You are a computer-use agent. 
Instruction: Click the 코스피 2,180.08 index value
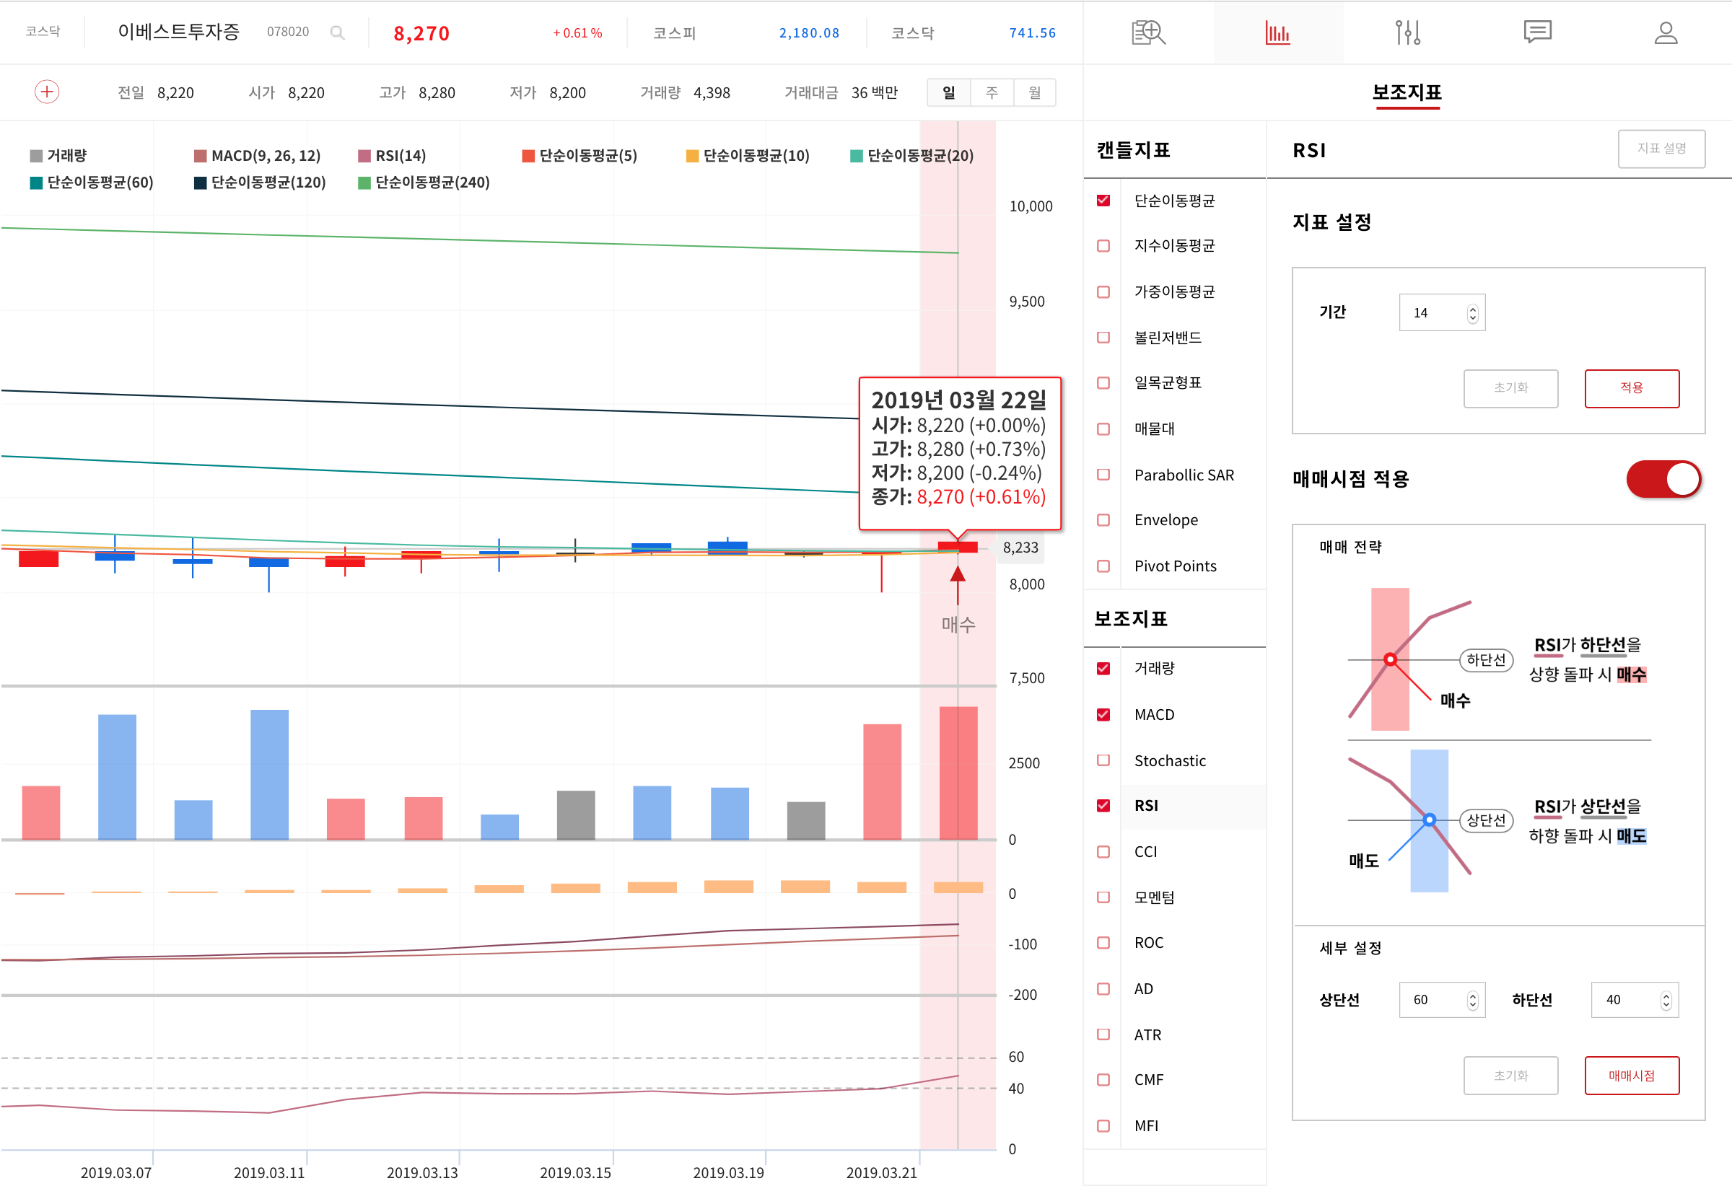point(808,32)
